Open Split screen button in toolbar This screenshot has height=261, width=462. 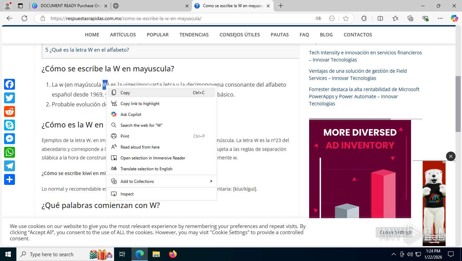coord(380,18)
